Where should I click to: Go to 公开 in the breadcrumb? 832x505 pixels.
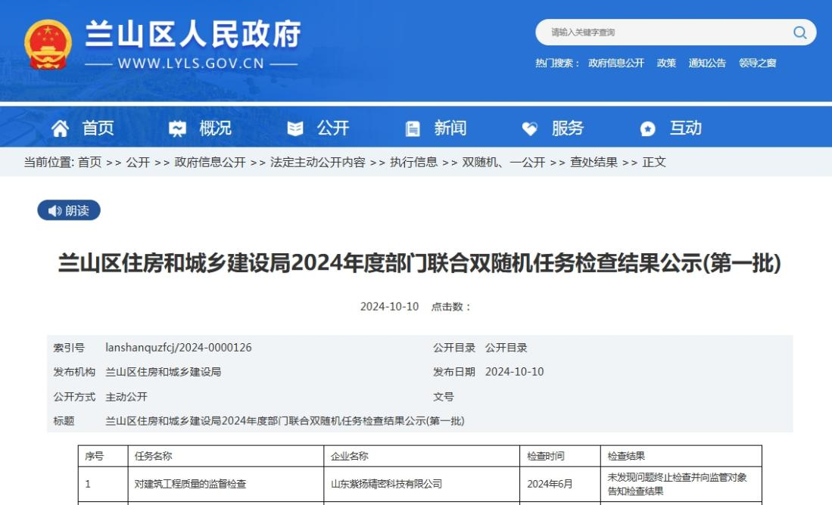click(x=138, y=162)
